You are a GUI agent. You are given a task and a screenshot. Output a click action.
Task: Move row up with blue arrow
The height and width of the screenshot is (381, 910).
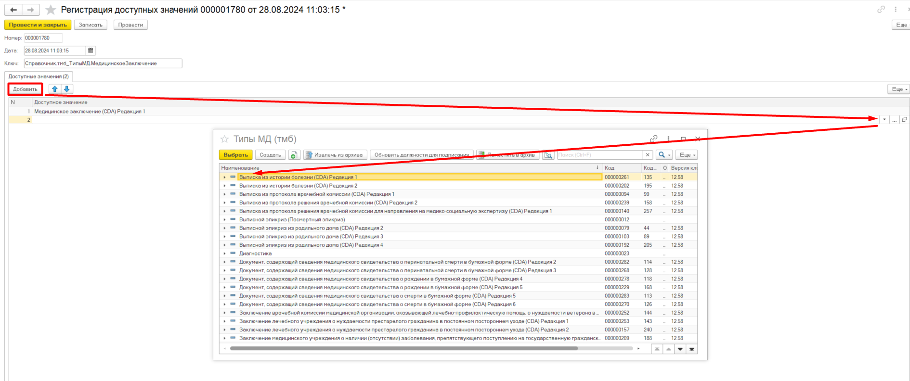pyautogui.click(x=55, y=89)
